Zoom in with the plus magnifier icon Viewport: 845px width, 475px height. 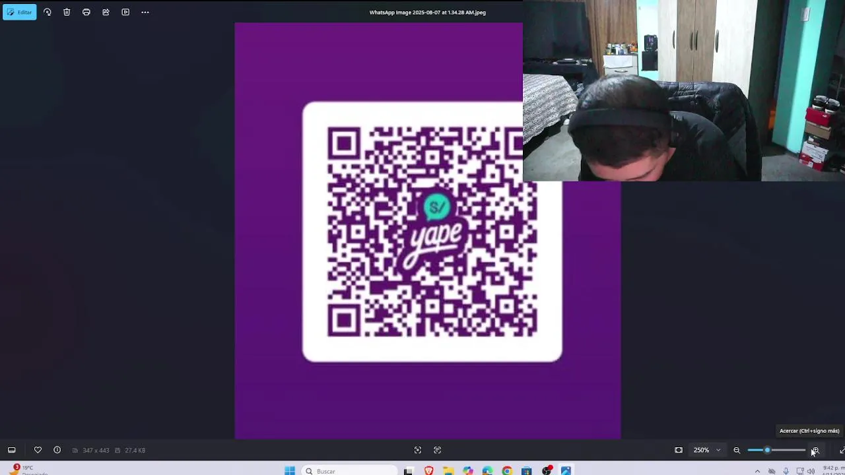[815, 450]
